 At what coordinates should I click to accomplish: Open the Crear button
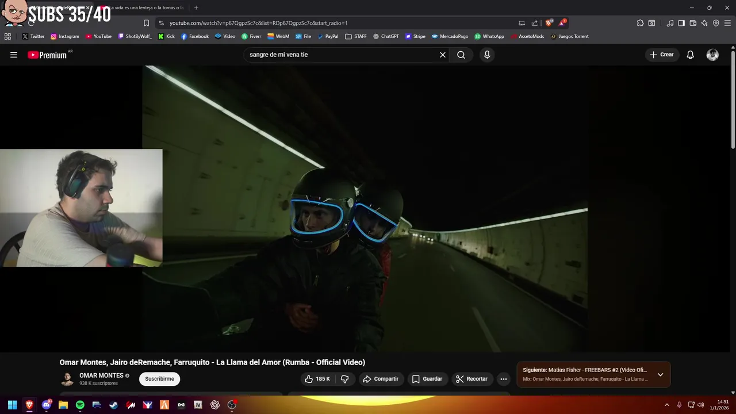pos(661,55)
